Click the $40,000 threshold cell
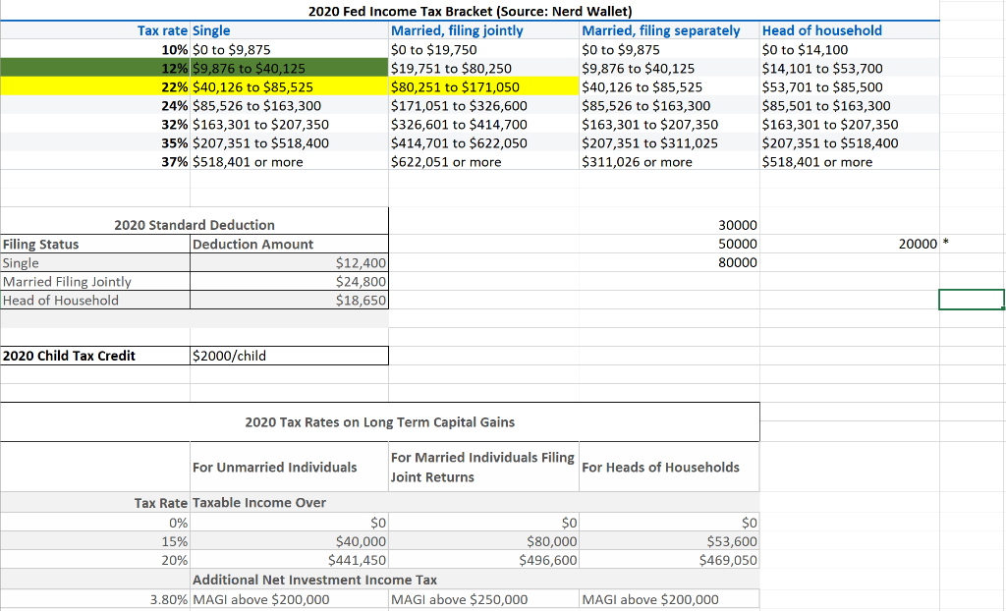1006x611 pixels. tap(290, 541)
